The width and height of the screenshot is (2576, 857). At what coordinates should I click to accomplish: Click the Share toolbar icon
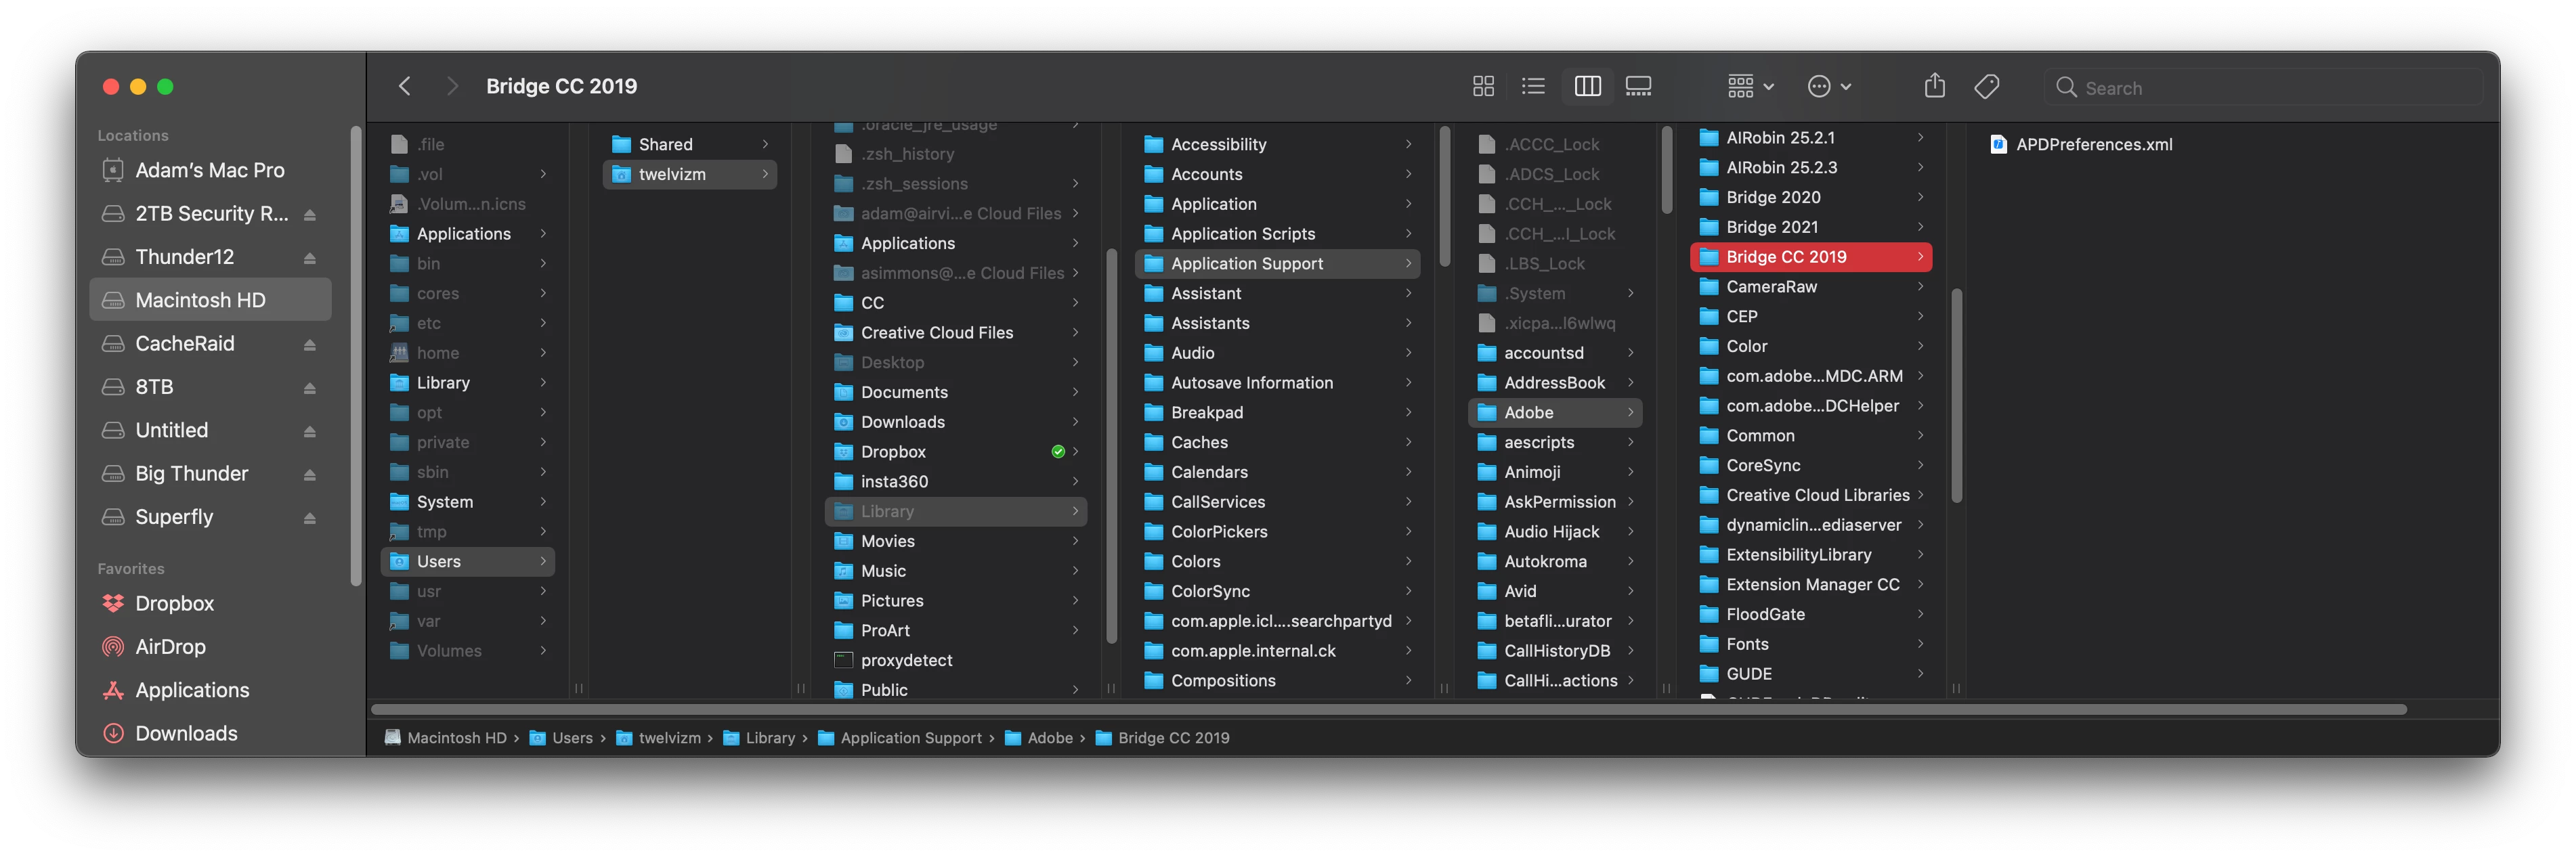1934,87
